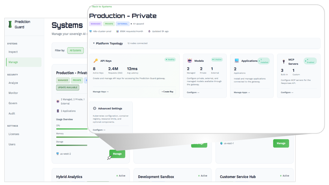Click the '12 nodes connected' text

click(138, 43)
